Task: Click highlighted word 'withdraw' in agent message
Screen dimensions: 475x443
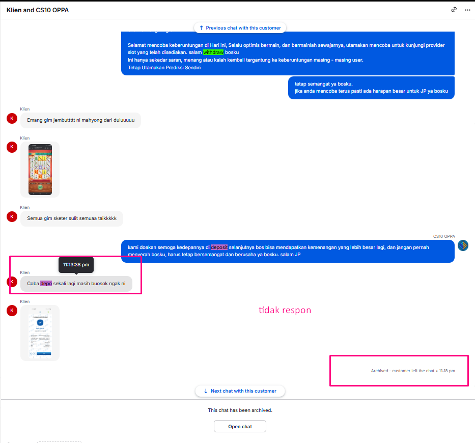Action: click(x=213, y=52)
